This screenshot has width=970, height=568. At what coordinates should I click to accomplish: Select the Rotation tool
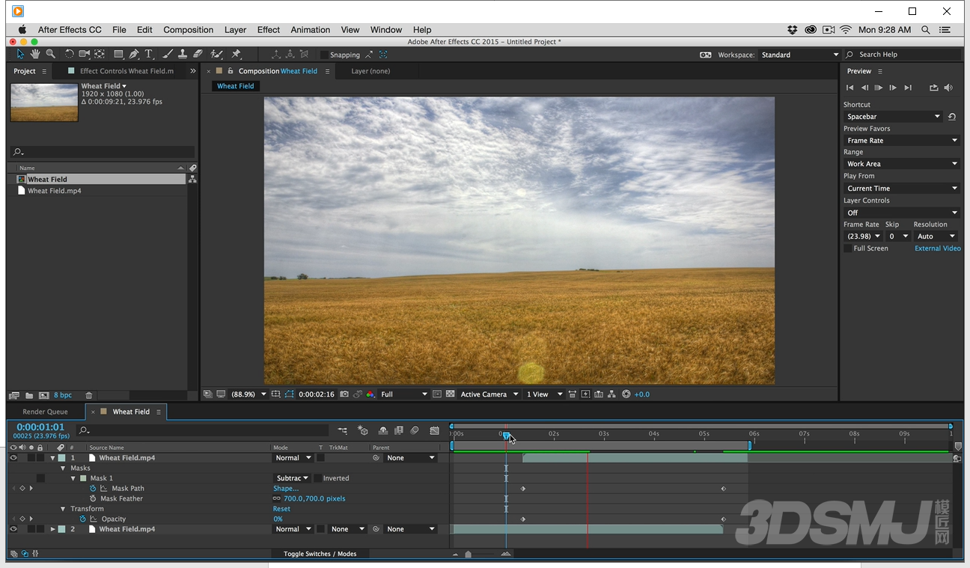point(69,54)
